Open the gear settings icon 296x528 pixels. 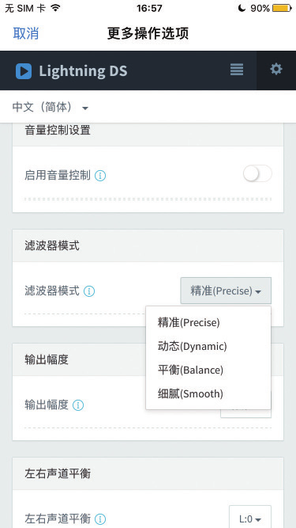pyautogui.click(x=276, y=70)
